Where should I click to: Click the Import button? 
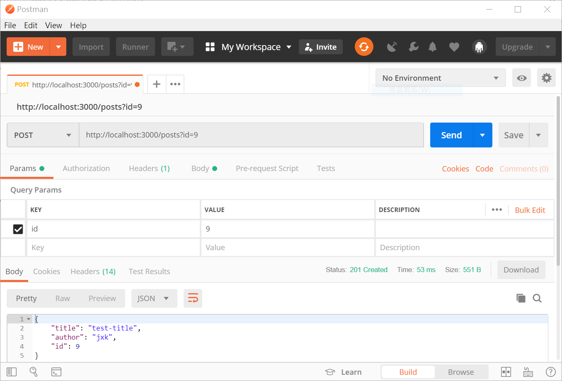click(91, 47)
